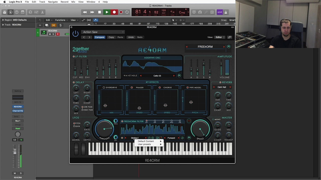Add a new track with the plus button
The image size is (321, 180).
(40, 25)
